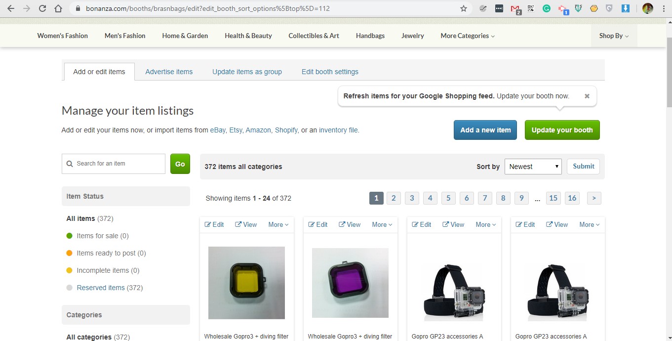Go to page 3 of listings
This screenshot has height=341, width=672.
coord(412,198)
